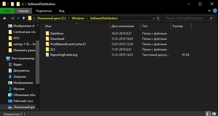Click the PostRebootEventCache.V2 folder icon

tap(47, 44)
